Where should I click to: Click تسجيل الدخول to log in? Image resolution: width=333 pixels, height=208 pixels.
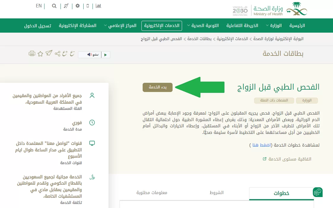click(38, 26)
